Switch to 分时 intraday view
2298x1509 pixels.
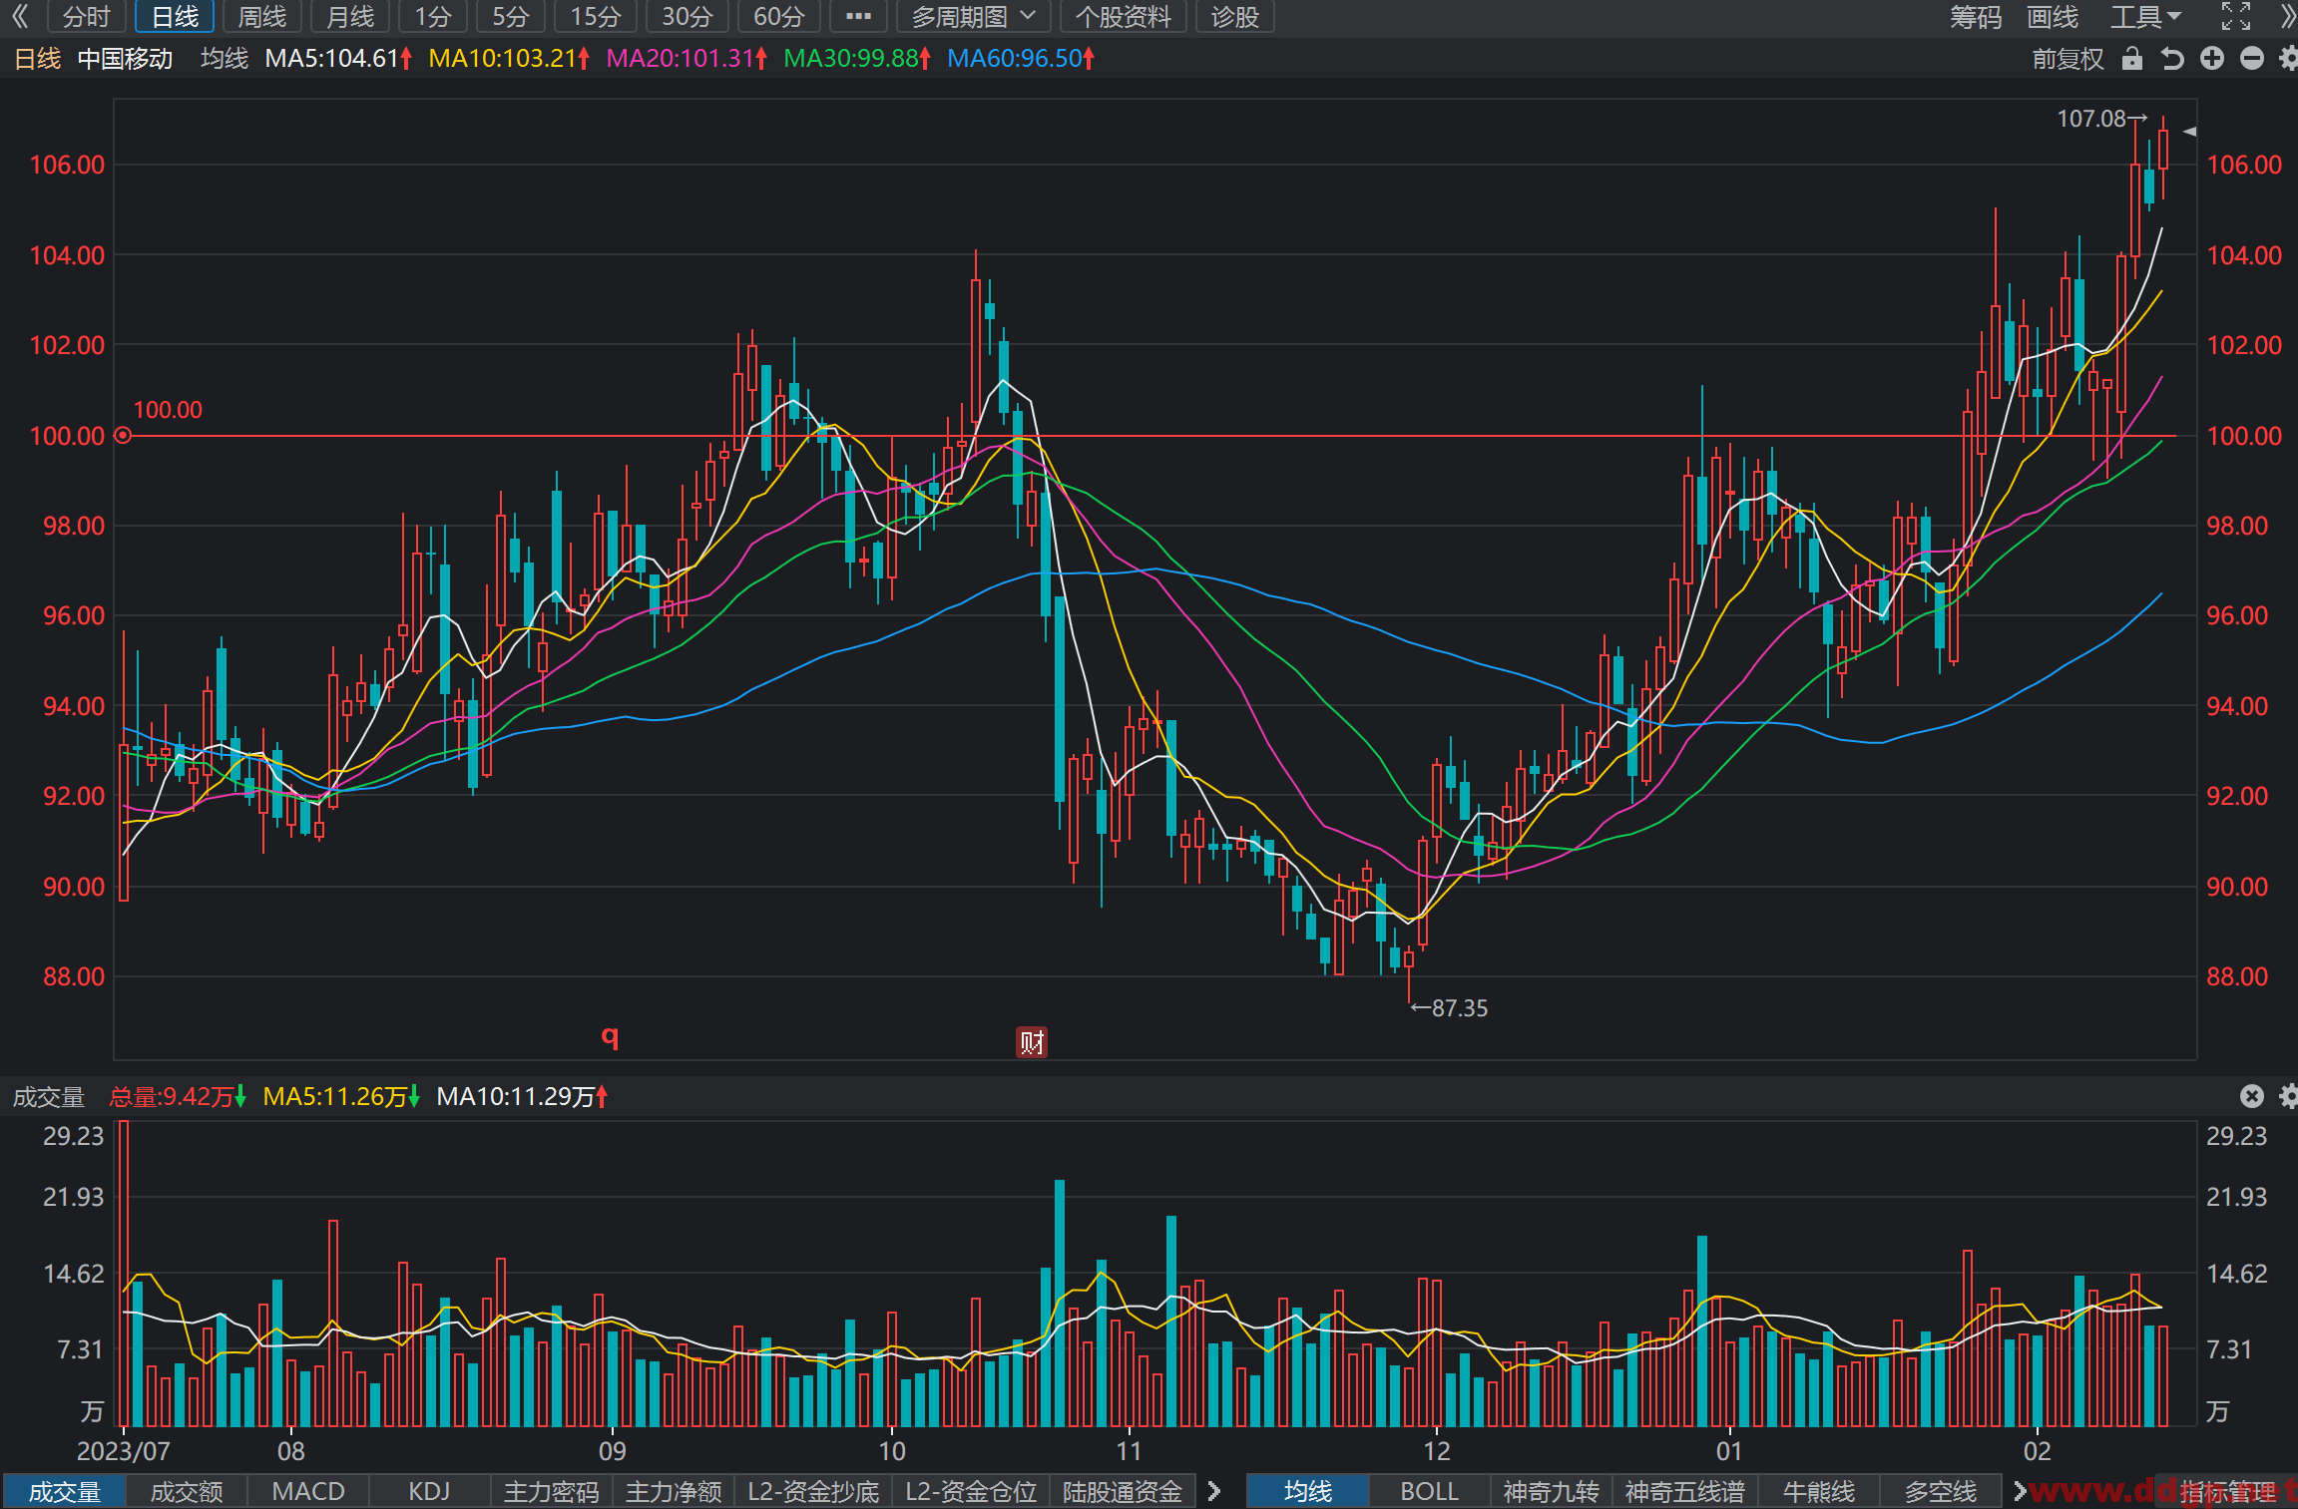point(86,16)
